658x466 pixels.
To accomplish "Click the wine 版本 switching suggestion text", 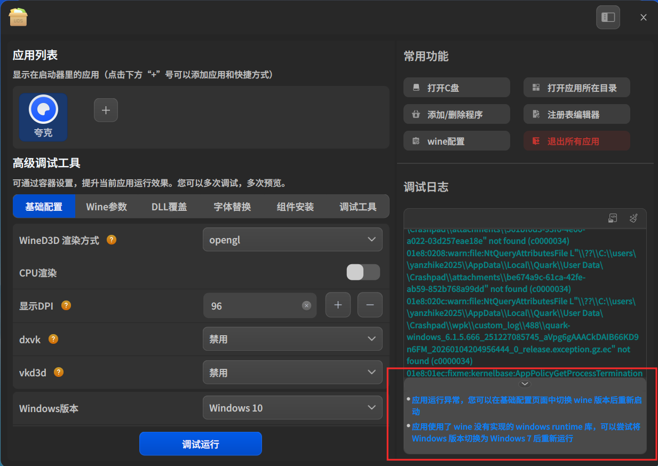I will 526,406.
